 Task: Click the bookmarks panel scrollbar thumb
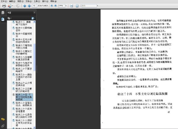34,57
